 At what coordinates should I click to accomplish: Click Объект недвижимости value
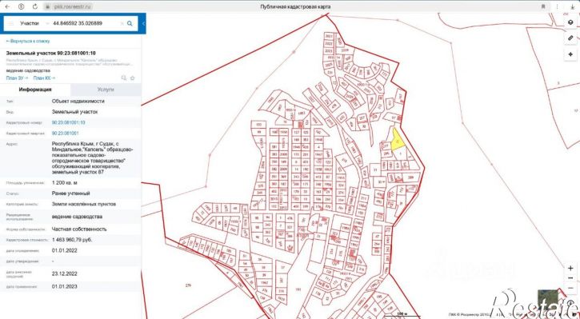pyautogui.click(x=78, y=101)
